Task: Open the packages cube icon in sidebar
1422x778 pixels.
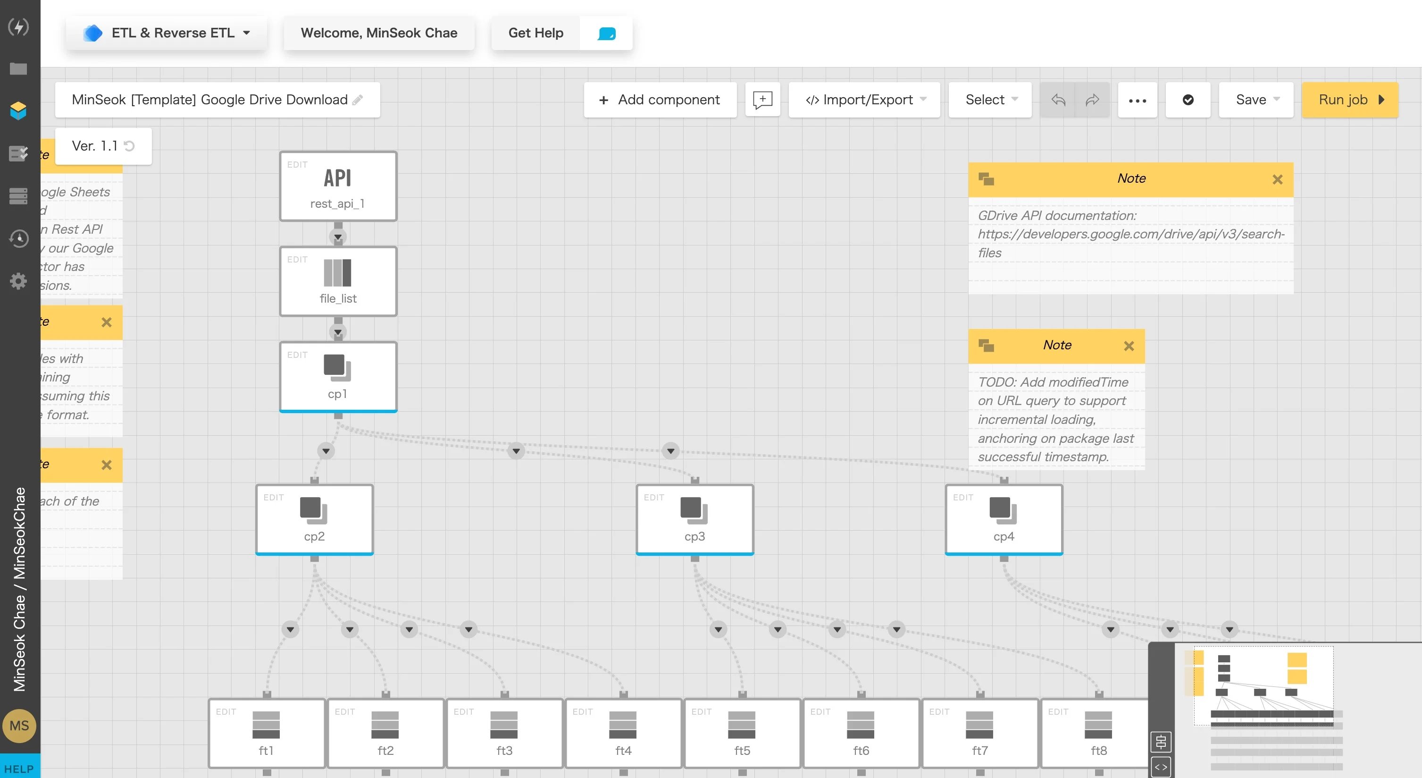Action: (x=18, y=110)
